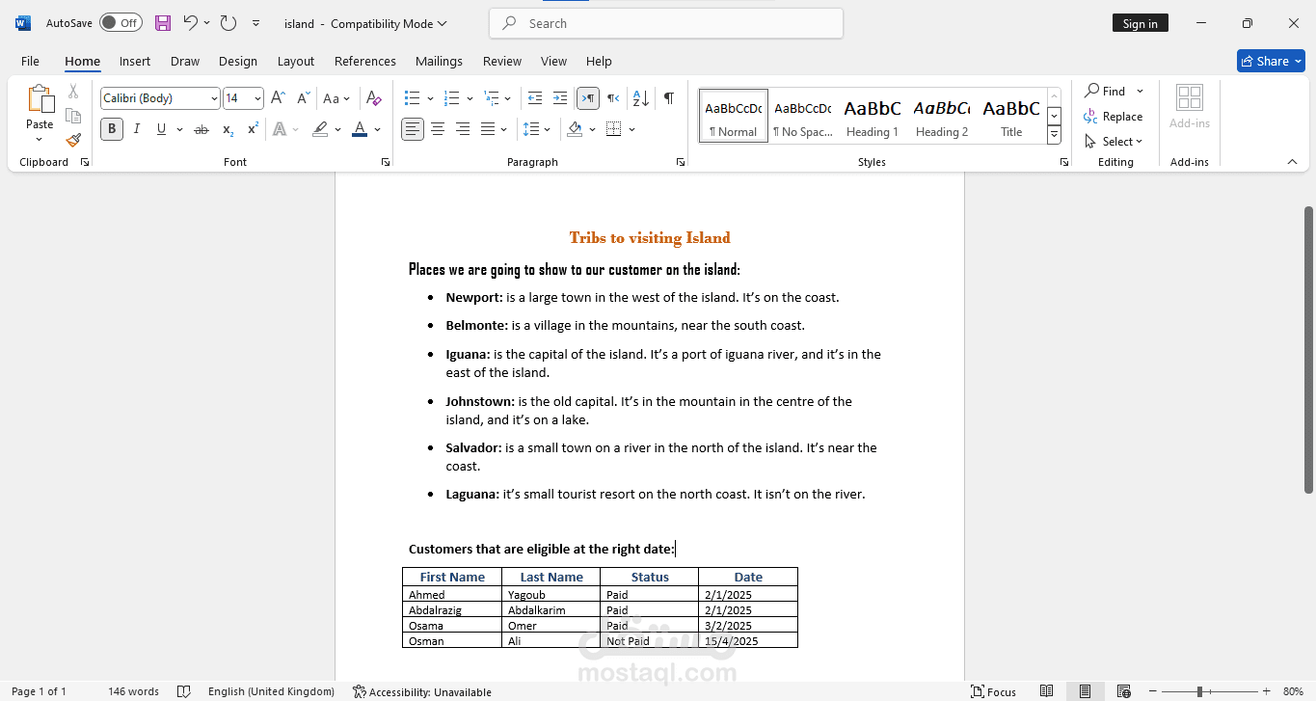Open the Layout tab
1316x701 pixels.
tap(296, 61)
